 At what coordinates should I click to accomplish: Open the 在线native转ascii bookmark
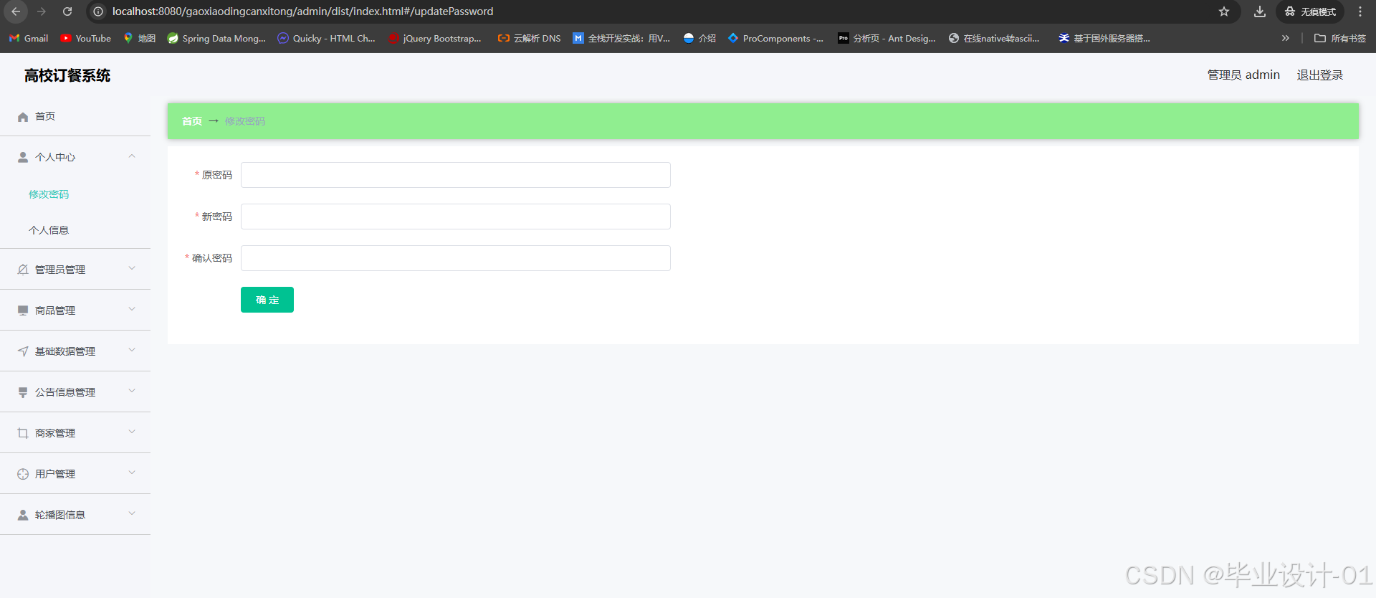(994, 38)
